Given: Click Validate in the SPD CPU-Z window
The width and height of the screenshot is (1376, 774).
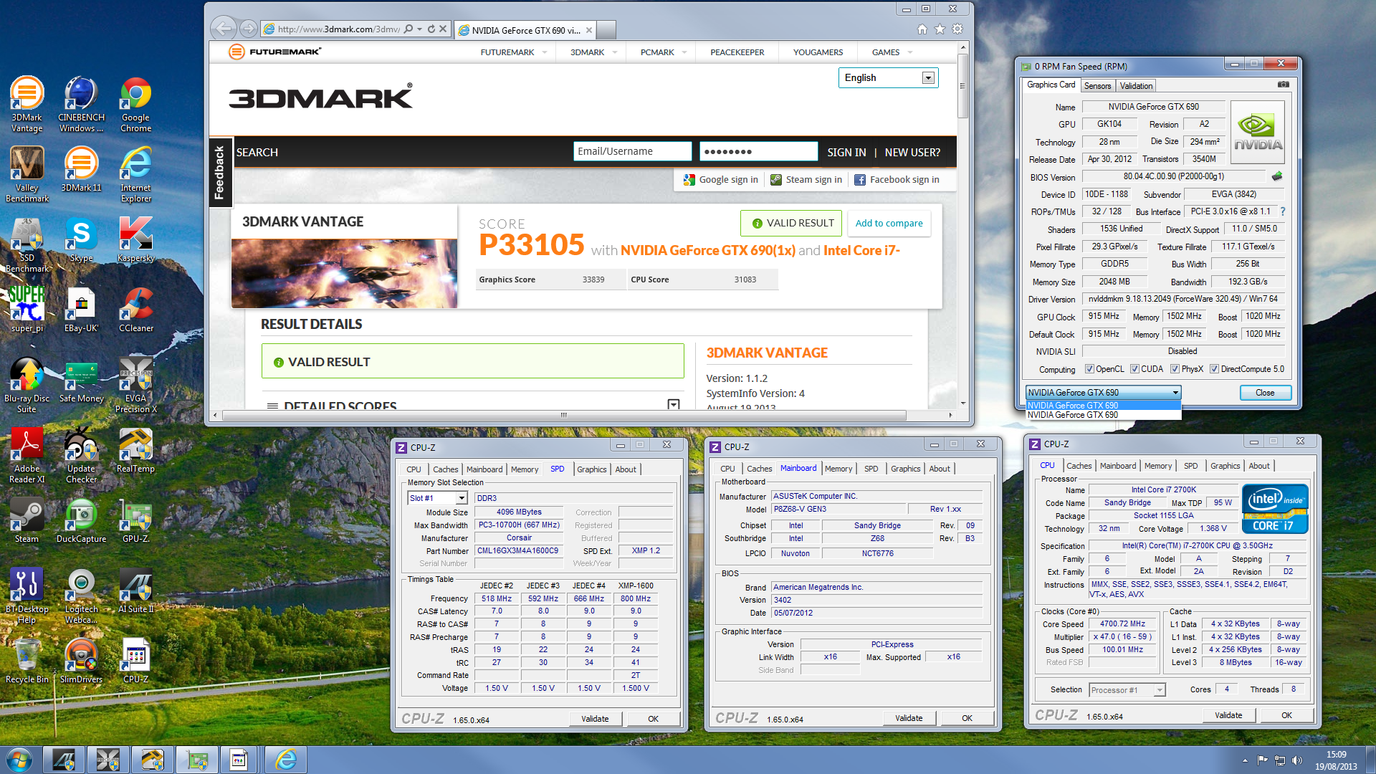Looking at the screenshot, I should [x=595, y=719].
